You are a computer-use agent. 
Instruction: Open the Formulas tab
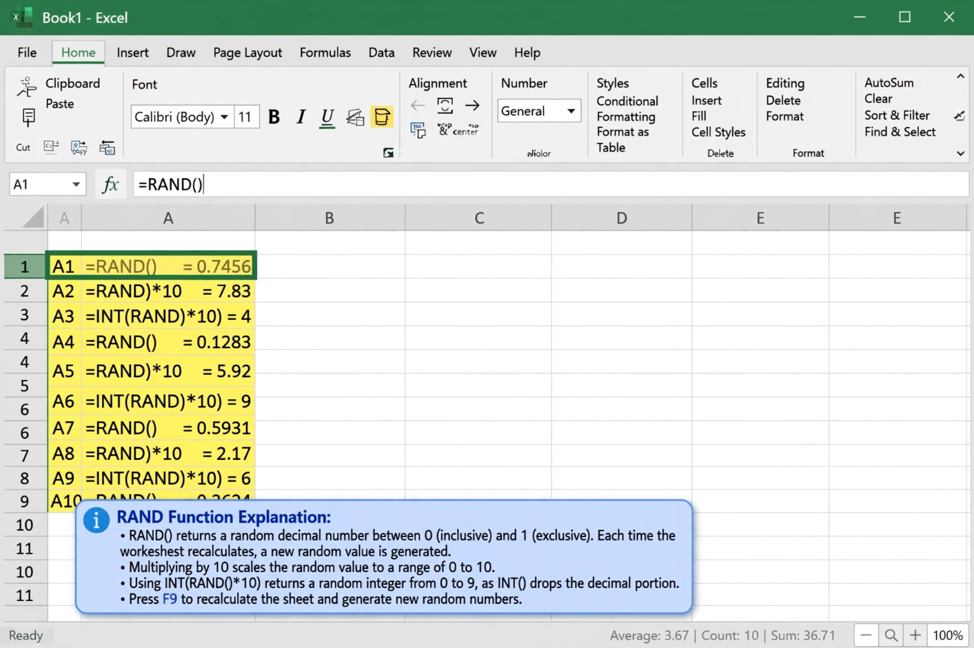(325, 52)
